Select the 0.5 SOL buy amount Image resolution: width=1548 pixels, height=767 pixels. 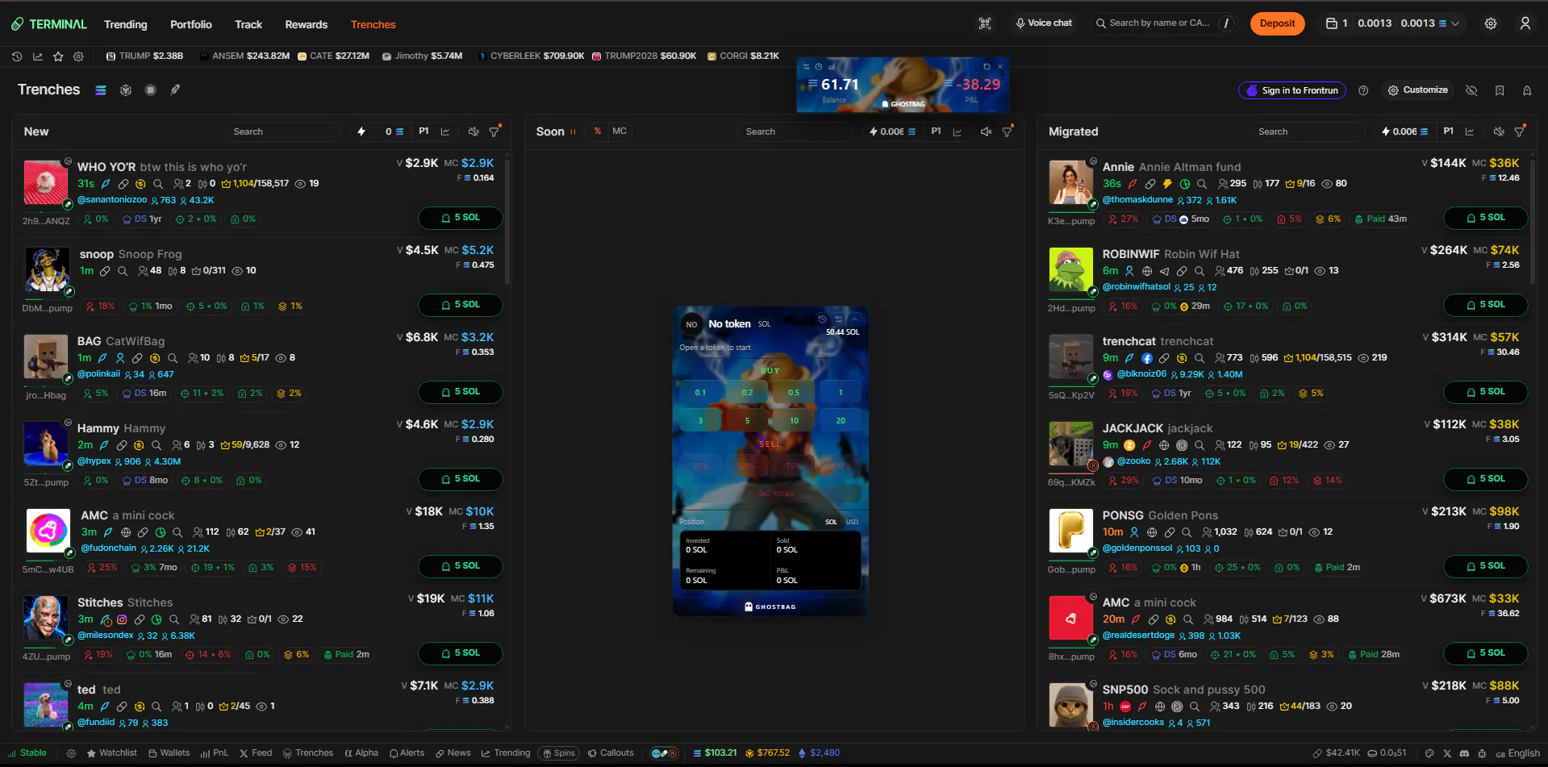tap(794, 393)
